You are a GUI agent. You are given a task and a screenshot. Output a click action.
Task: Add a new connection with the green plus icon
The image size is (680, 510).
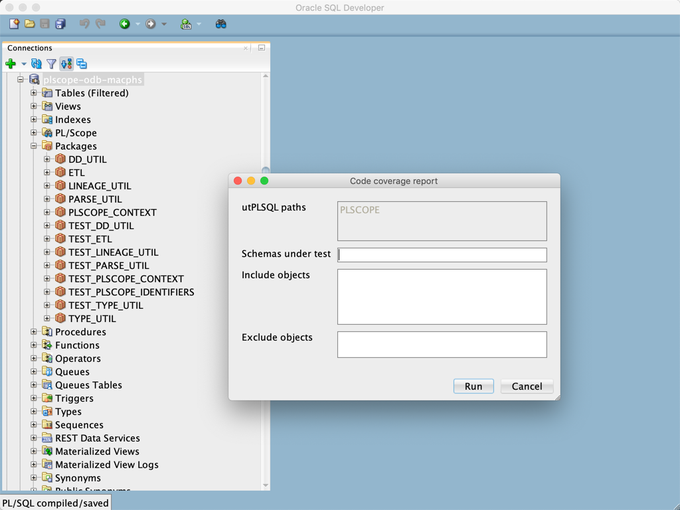11,63
